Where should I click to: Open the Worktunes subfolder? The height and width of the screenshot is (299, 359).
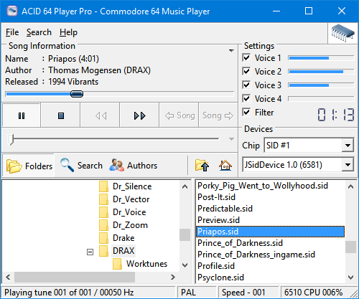pos(146,264)
